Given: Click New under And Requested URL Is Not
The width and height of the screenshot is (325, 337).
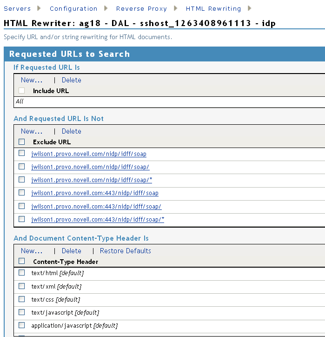Looking at the screenshot, I should 32,131.
